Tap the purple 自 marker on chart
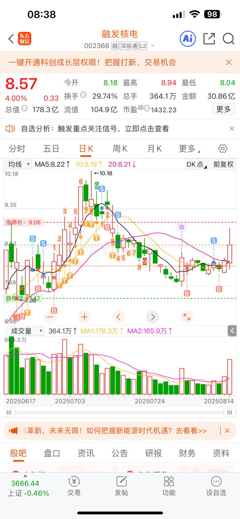 tap(182, 227)
